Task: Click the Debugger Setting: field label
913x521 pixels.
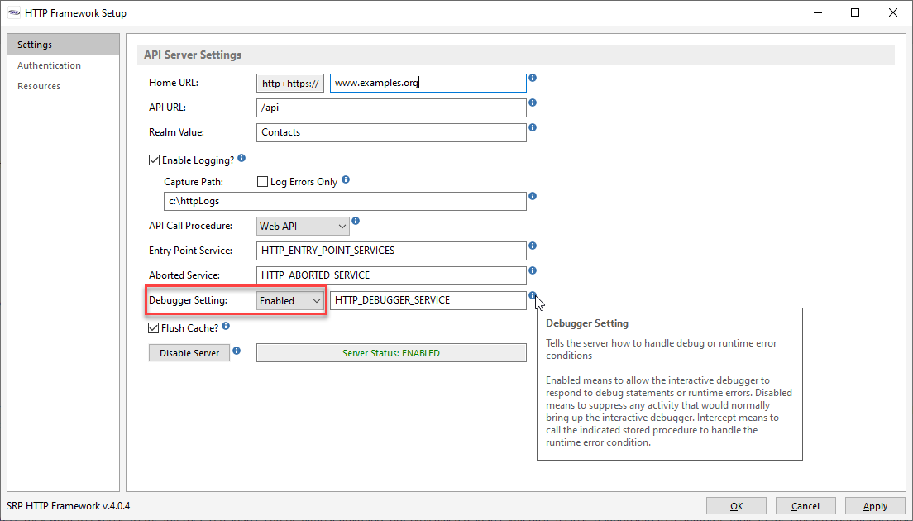Action: [x=188, y=300]
